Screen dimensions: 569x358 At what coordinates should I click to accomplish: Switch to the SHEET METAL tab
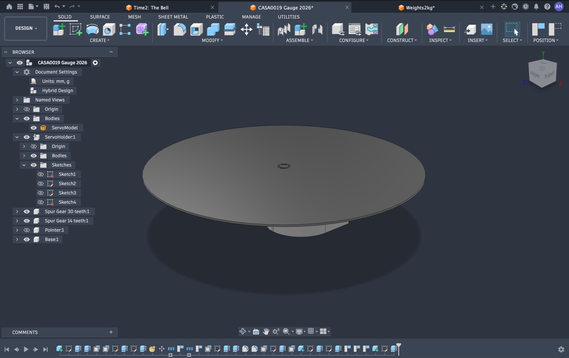click(x=173, y=17)
